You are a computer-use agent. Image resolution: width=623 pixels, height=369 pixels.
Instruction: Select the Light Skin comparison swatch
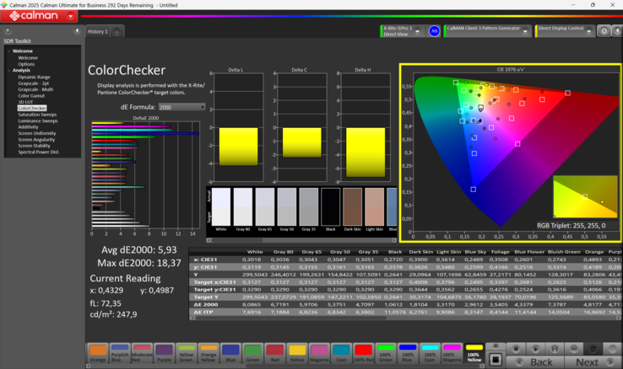tap(374, 207)
